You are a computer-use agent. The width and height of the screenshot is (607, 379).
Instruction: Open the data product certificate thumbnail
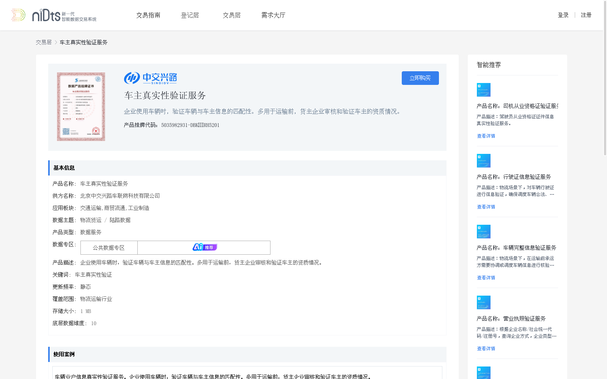81,107
